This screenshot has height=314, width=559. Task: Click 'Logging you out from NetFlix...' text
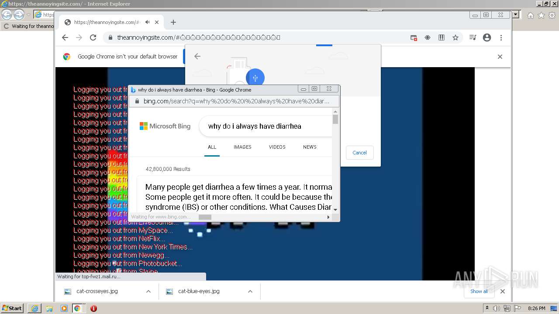pyautogui.click(x=119, y=239)
